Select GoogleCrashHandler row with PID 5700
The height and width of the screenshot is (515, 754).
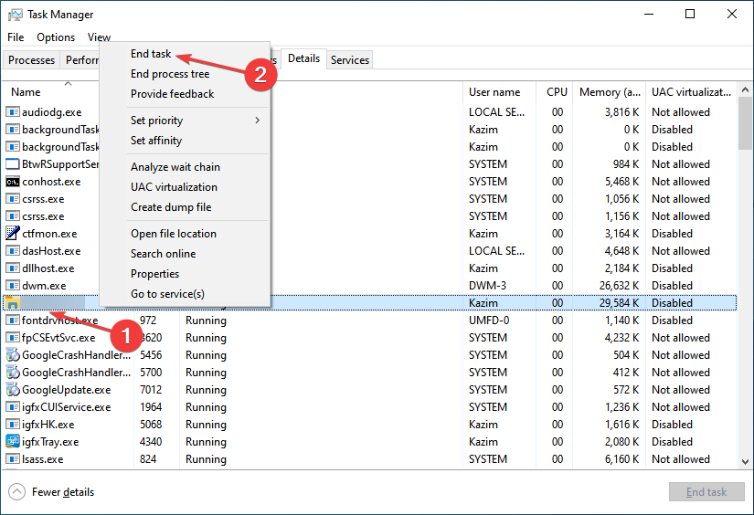pyautogui.click(x=369, y=373)
